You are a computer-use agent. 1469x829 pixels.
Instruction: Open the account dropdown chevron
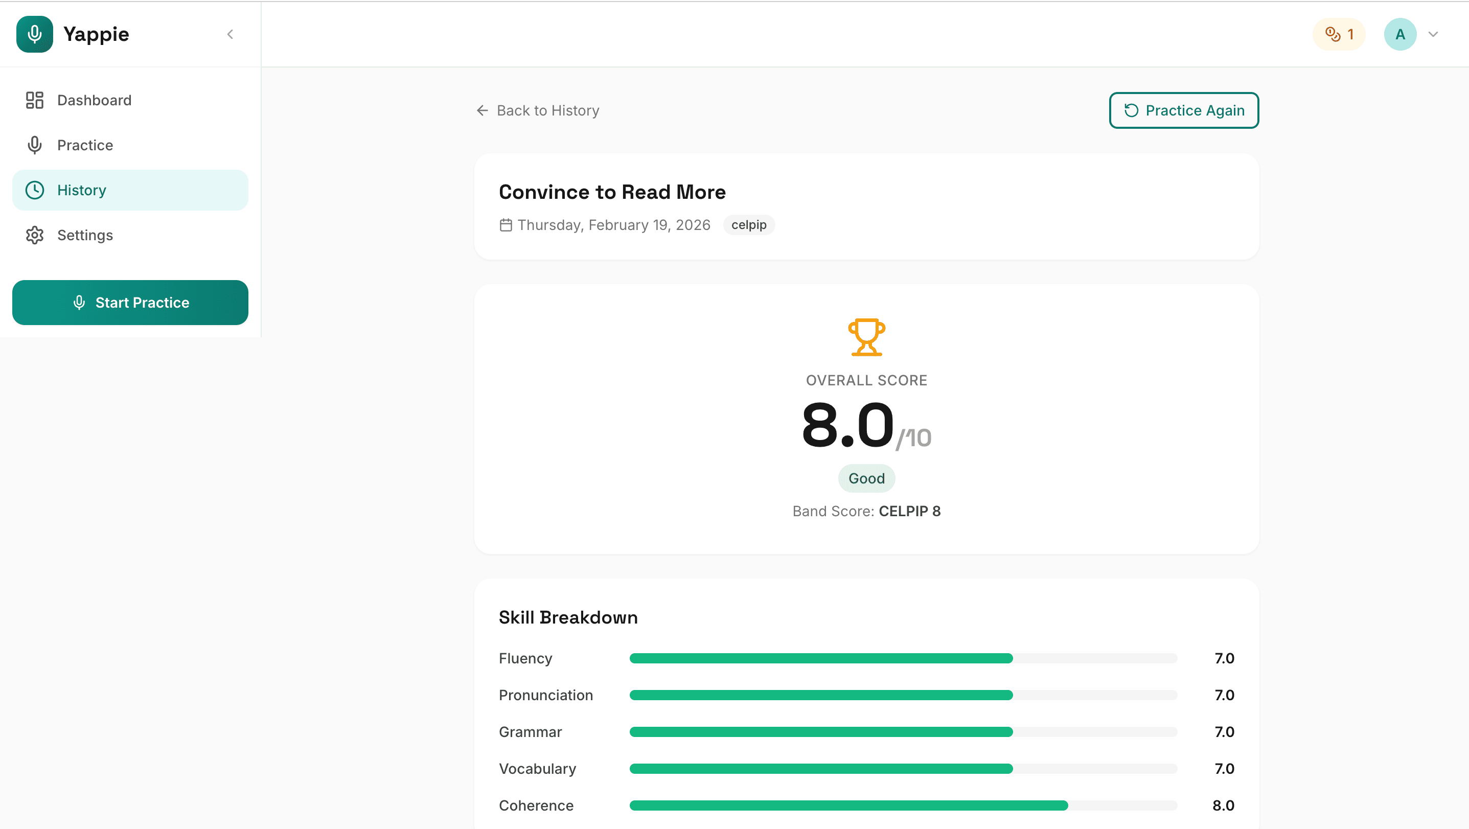1434,34
